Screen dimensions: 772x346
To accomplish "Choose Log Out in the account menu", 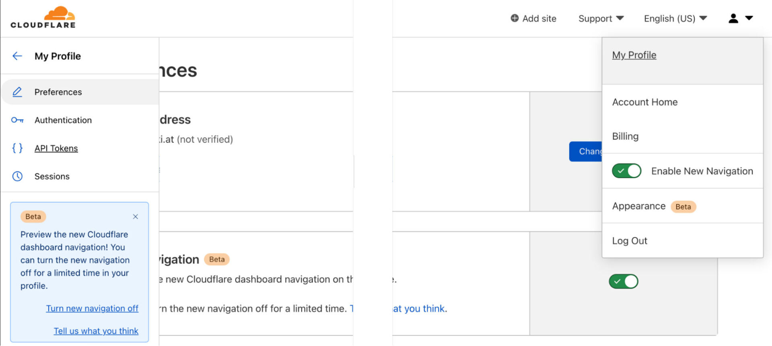I will coord(630,241).
